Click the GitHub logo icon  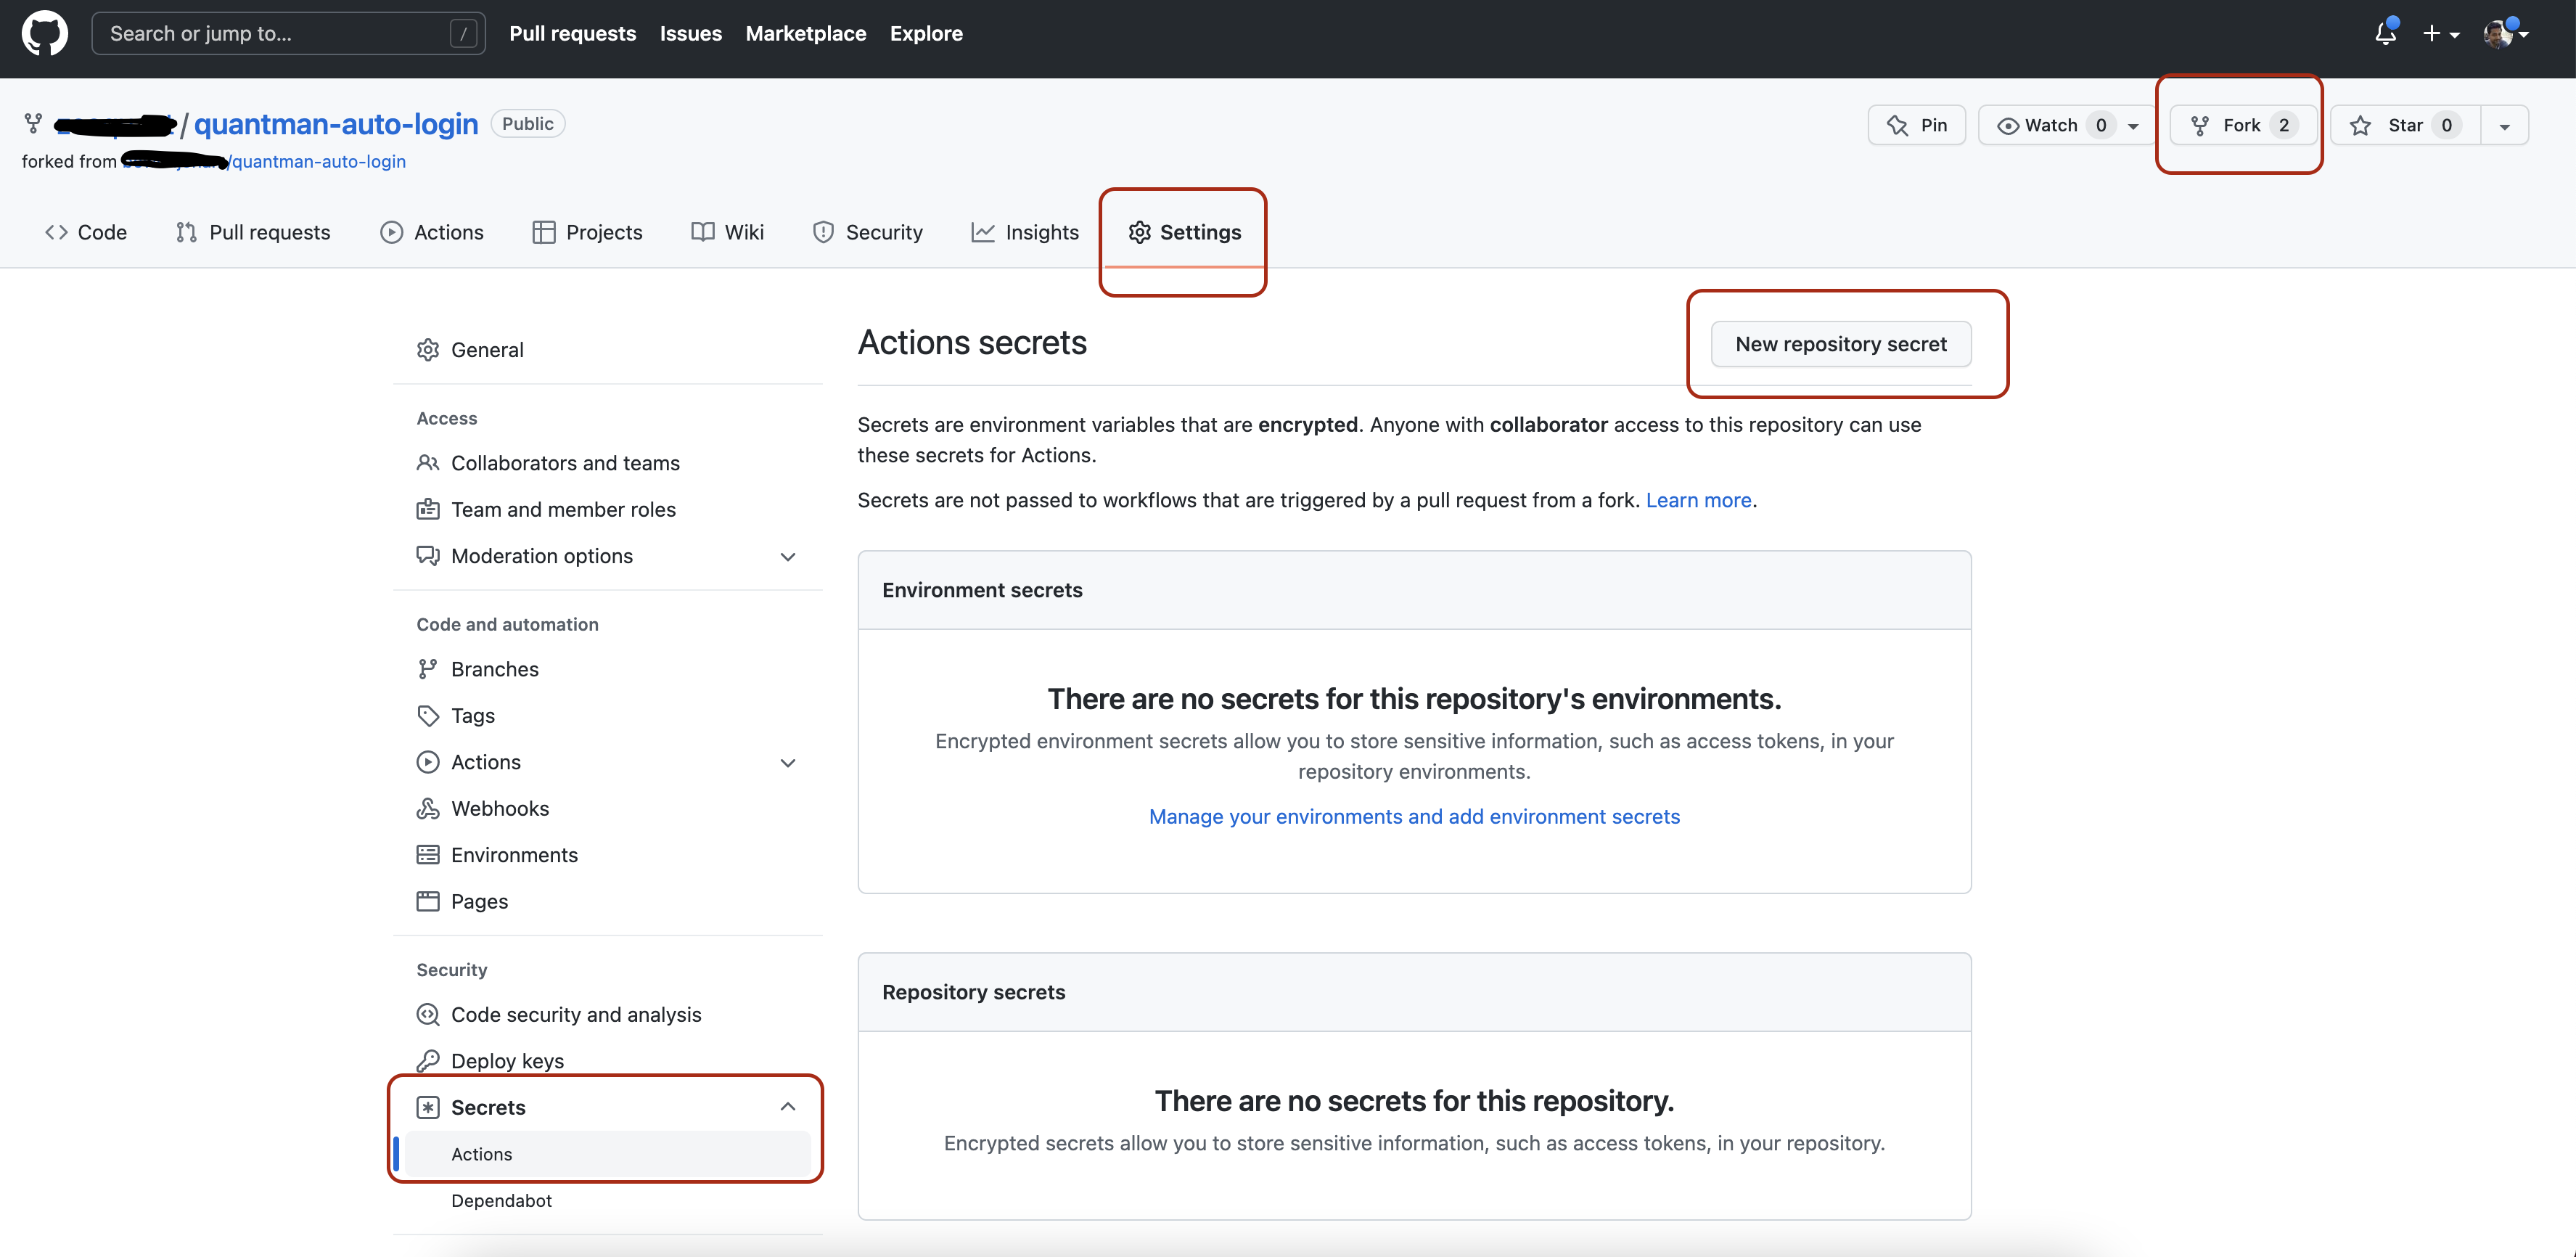click(x=45, y=33)
